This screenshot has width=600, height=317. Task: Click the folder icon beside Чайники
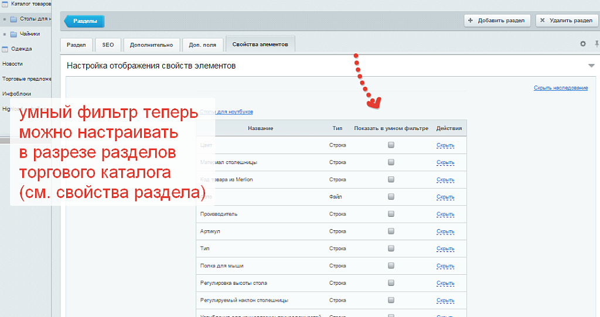(x=13, y=34)
